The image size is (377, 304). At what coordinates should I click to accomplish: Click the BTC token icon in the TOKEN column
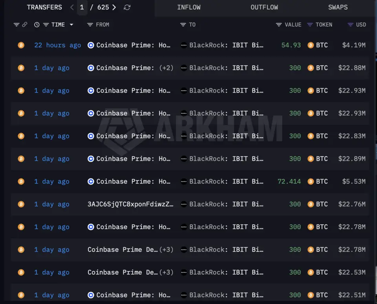[310, 45]
